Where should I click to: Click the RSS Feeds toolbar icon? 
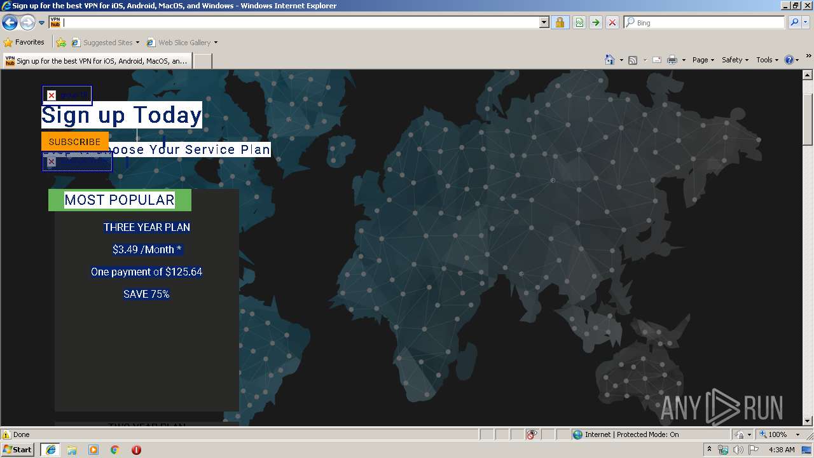pyautogui.click(x=633, y=60)
